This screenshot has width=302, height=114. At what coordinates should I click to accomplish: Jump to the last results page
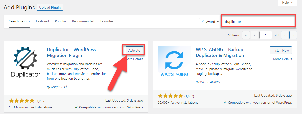293,35
